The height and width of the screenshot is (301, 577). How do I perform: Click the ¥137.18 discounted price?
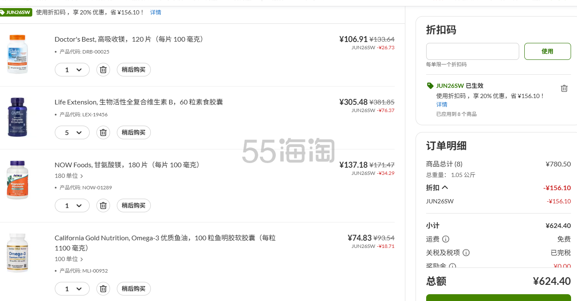(354, 165)
